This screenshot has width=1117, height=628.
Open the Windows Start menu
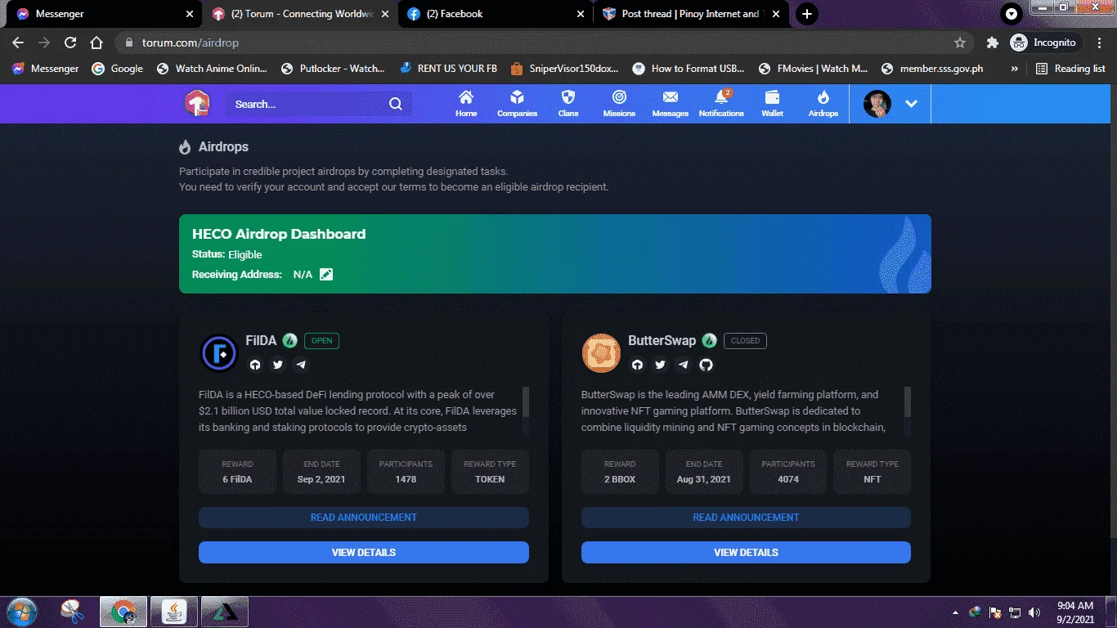click(x=21, y=612)
